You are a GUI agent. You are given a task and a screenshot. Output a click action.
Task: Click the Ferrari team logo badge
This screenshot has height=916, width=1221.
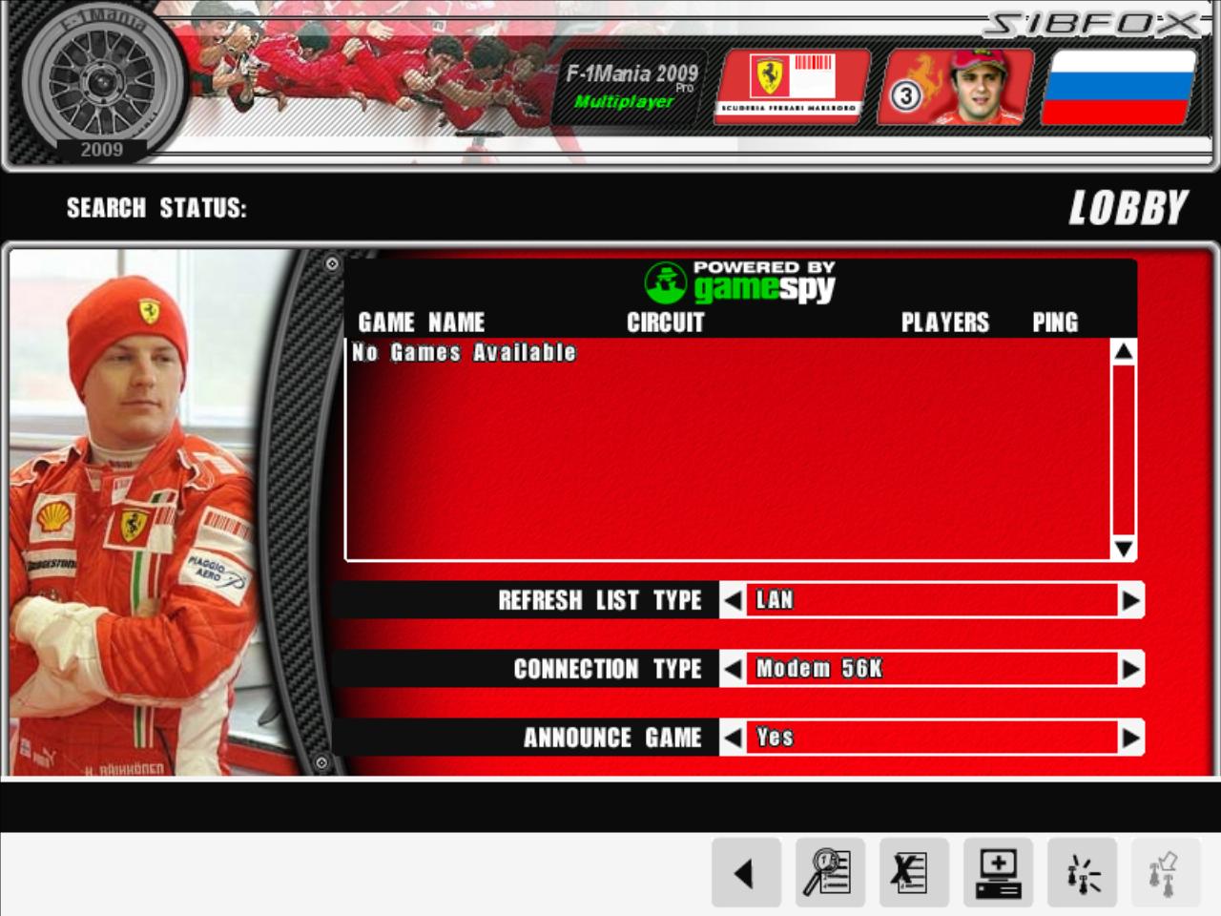[792, 88]
